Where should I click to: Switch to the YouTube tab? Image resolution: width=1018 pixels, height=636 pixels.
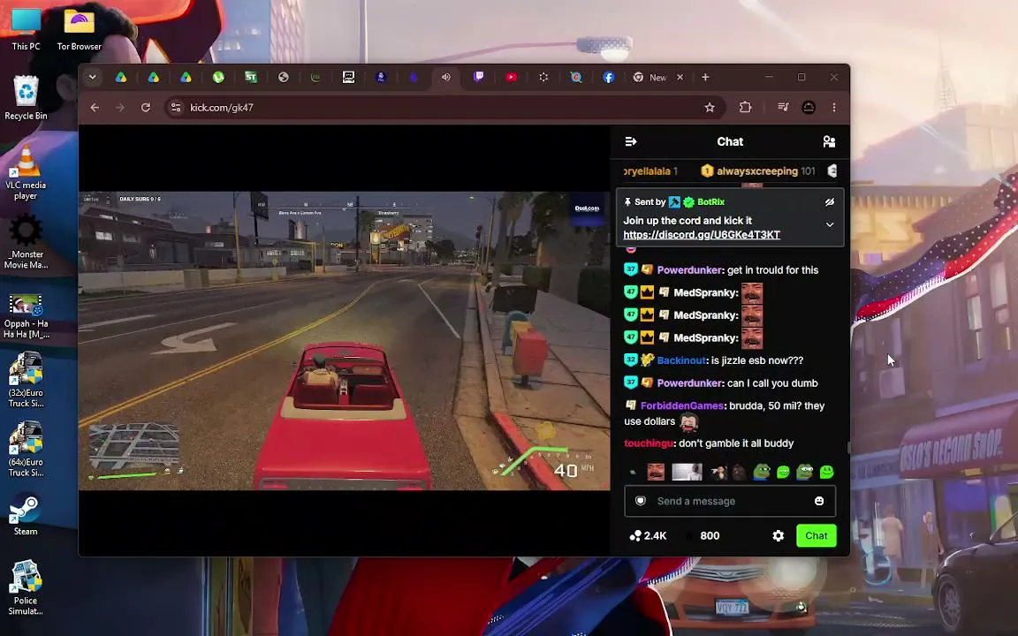[x=511, y=77]
